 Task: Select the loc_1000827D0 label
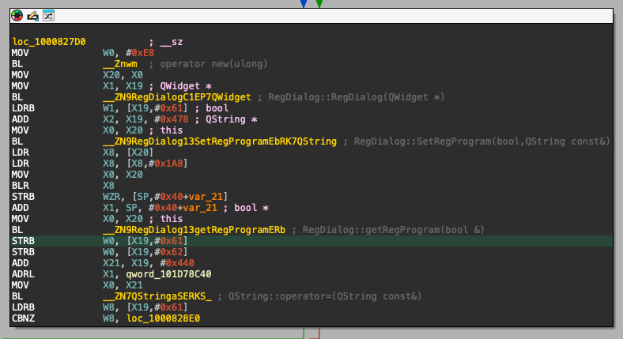coord(49,41)
